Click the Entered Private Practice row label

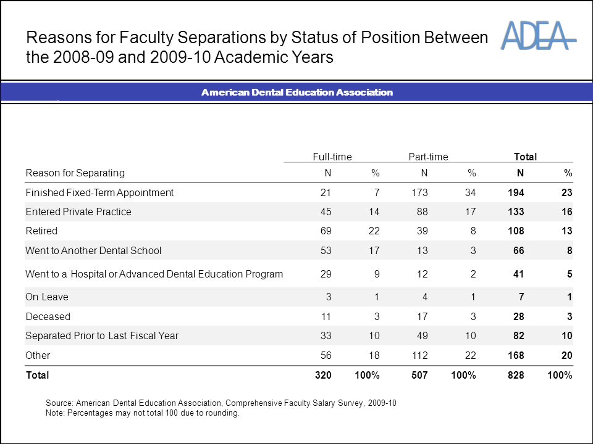78,212
